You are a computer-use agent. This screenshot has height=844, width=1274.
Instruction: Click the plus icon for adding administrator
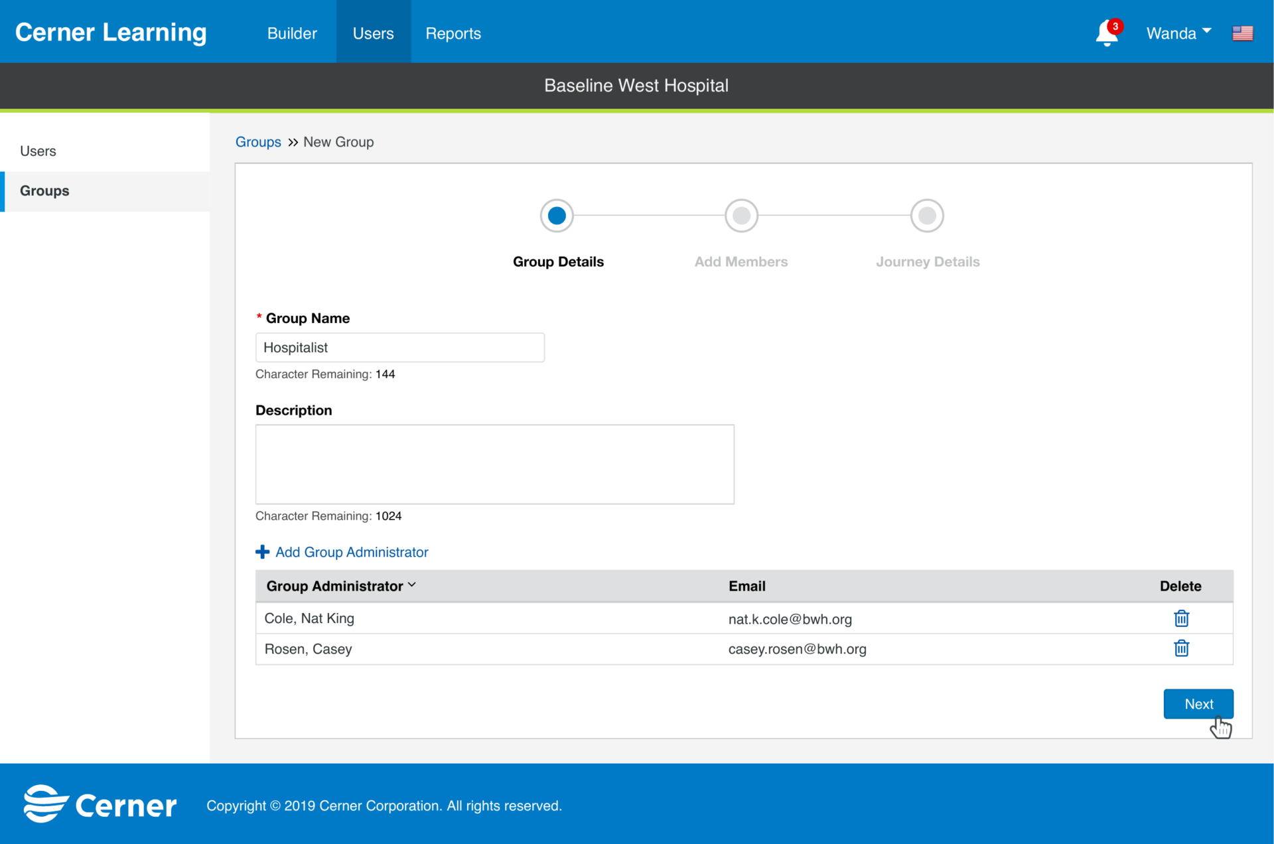click(x=262, y=552)
